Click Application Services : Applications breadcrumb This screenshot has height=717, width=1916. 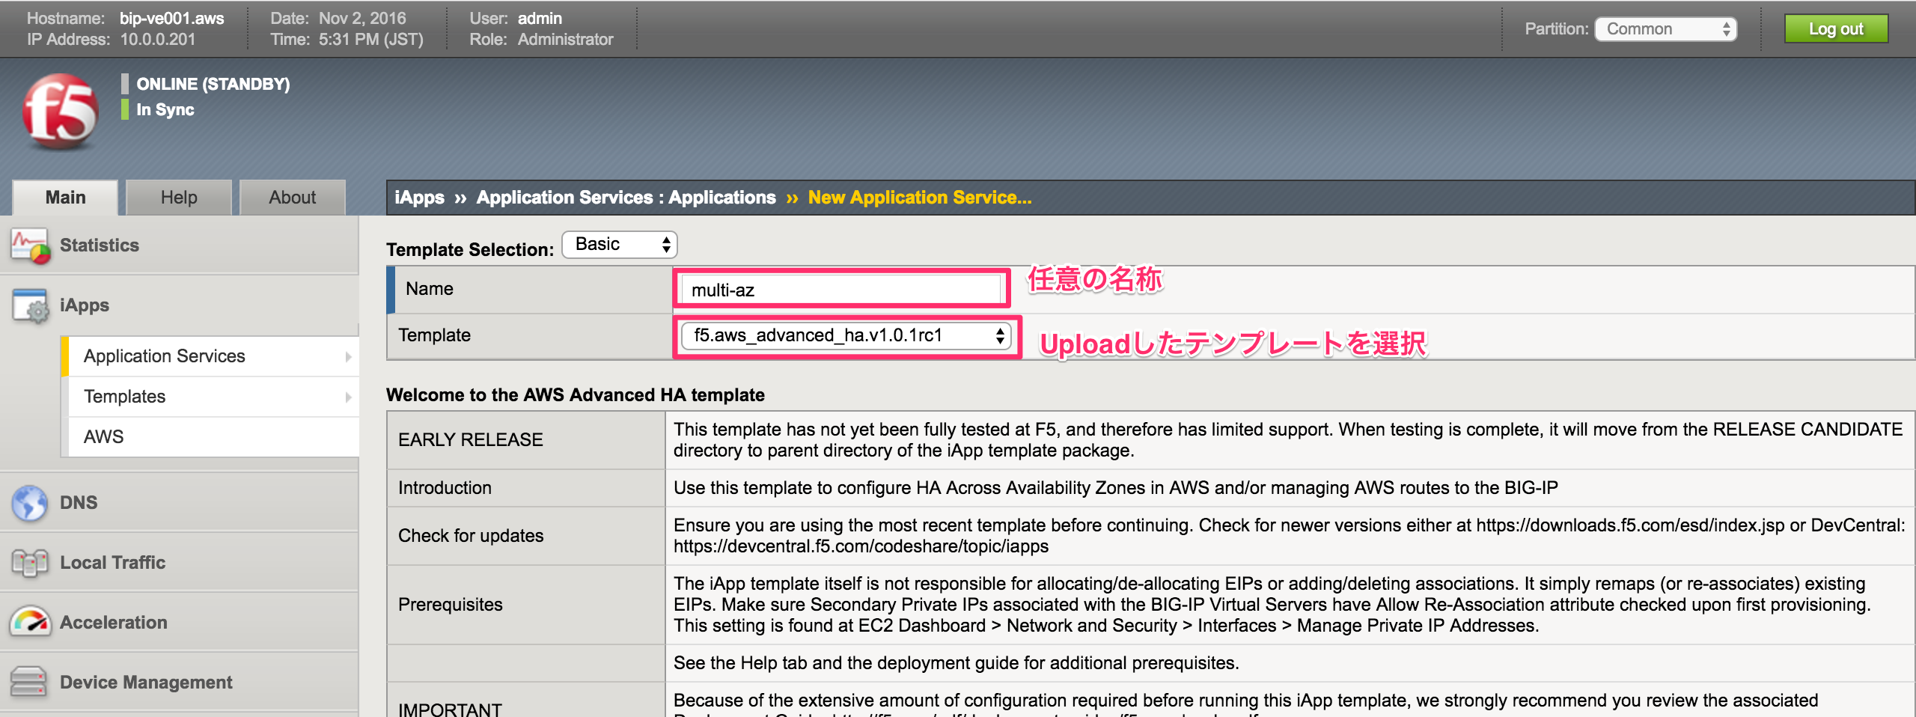tap(626, 198)
